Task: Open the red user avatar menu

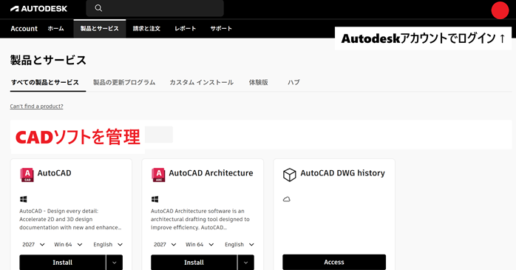Action: [x=500, y=10]
